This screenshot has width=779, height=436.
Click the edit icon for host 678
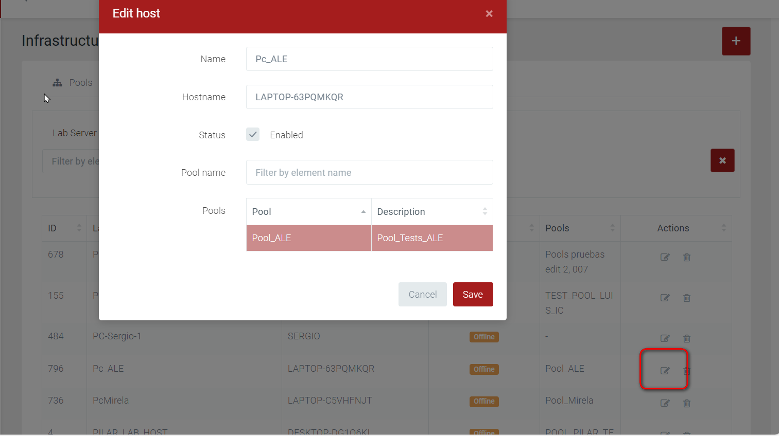tap(665, 257)
